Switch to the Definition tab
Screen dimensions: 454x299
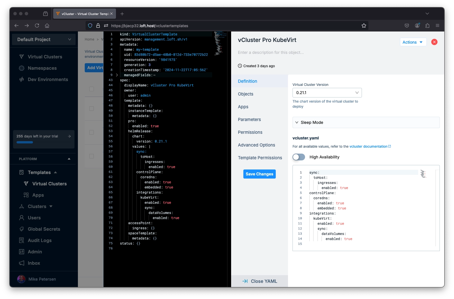[x=259, y=81]
